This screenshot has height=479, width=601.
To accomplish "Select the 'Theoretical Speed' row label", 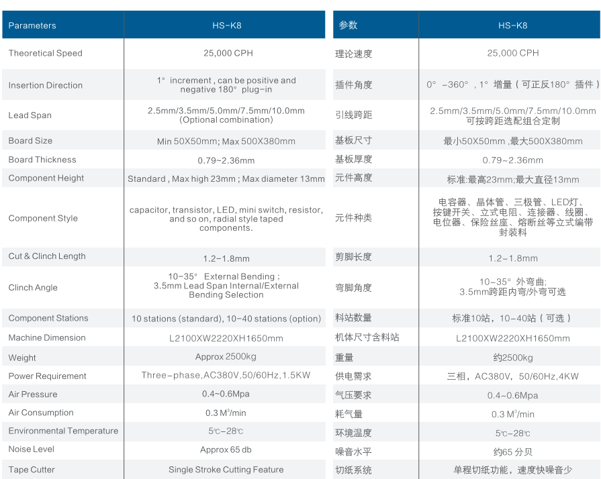I will [45, 53].
